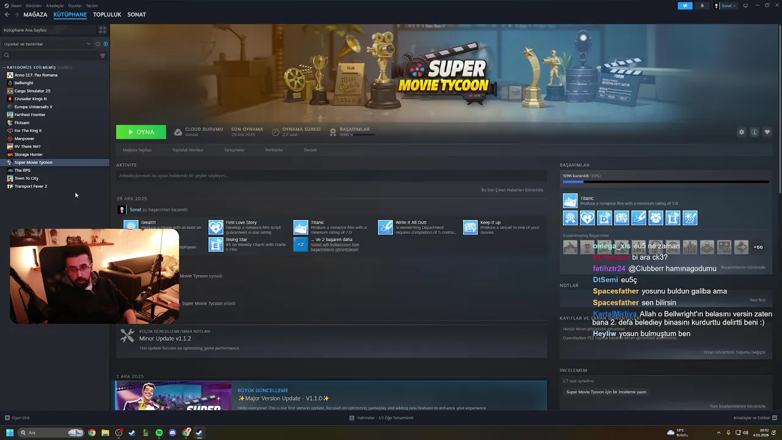Image resolution: width=782 pixels, height=440 pixels.
Task: Click the activity comment input field
Action: [331, 176]
